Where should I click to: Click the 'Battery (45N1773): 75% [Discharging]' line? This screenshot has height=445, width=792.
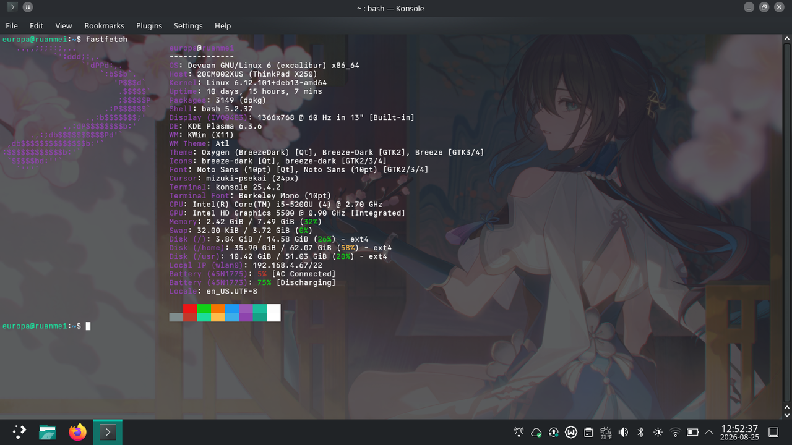pos(252,281)
